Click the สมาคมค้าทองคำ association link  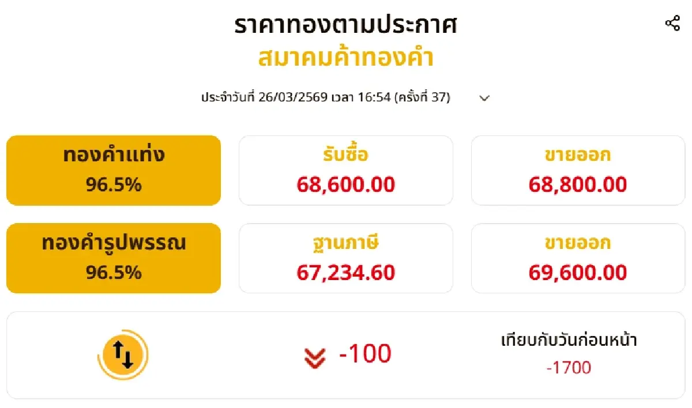click(346, 56)
